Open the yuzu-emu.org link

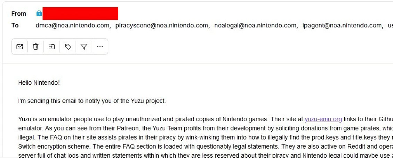[323, 119]
